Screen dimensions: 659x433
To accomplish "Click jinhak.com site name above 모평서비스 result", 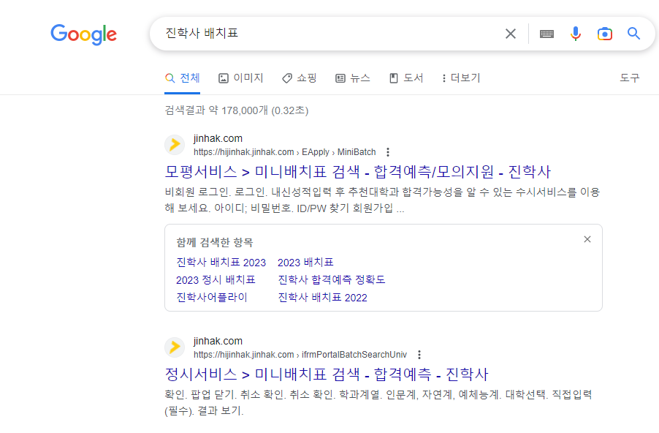I will click(x=218, y=138).
